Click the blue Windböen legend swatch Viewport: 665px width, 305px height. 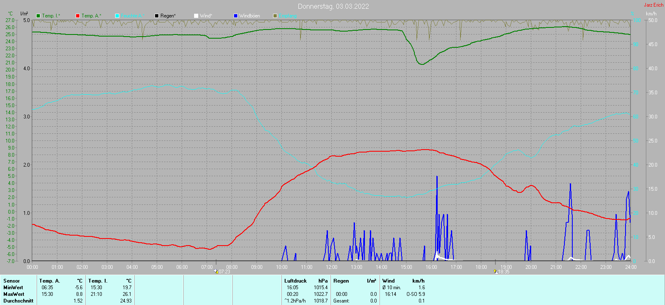pyautogui.click(x=236, y=16)
